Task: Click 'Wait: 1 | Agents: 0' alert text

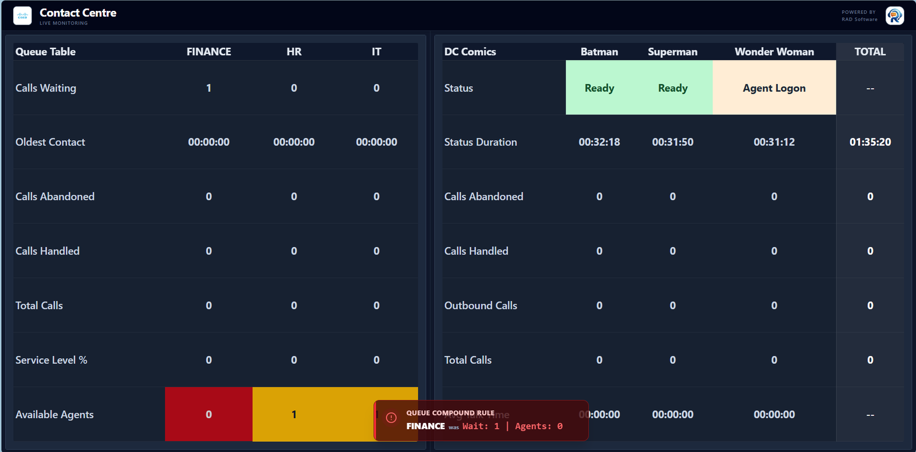Action: tap(512, 426)
